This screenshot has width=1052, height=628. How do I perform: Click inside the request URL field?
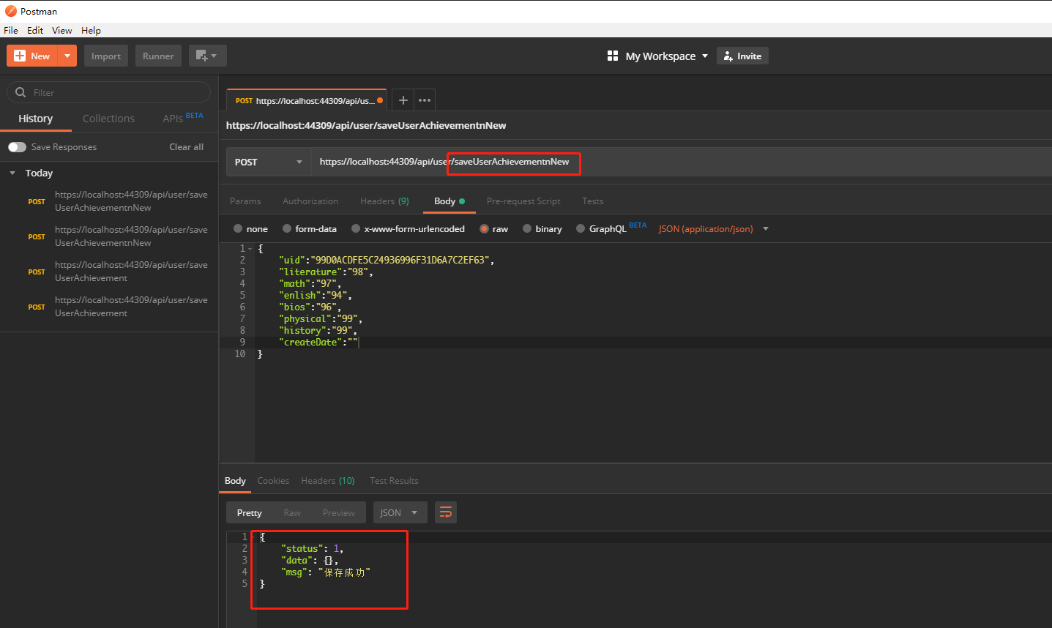[x=439, y=163]
